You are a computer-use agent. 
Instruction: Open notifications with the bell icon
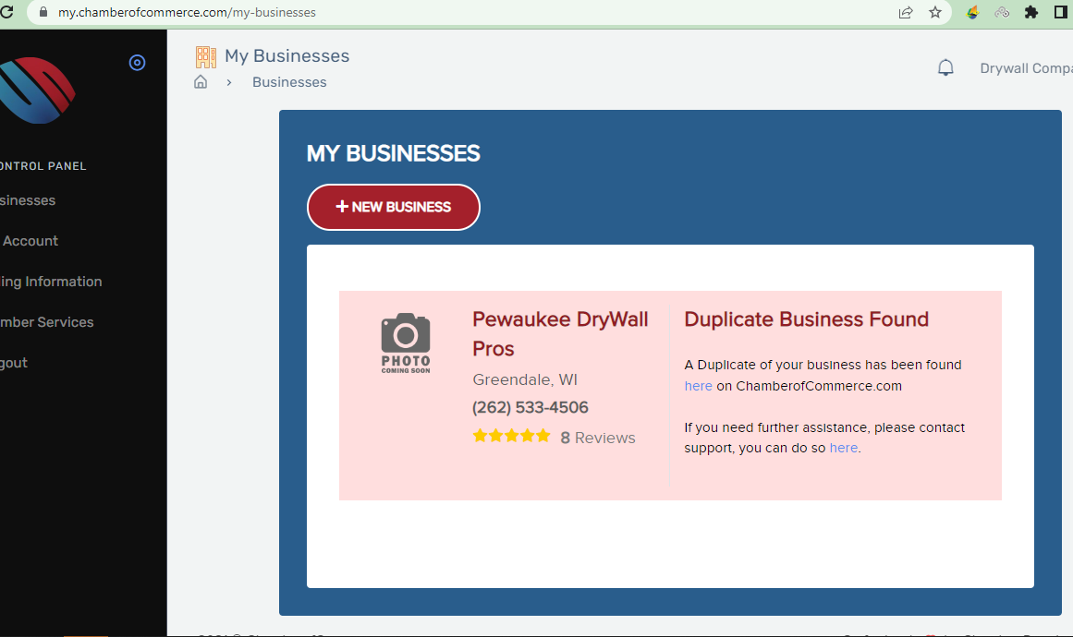pyautogui.click(x=945, y=67)
